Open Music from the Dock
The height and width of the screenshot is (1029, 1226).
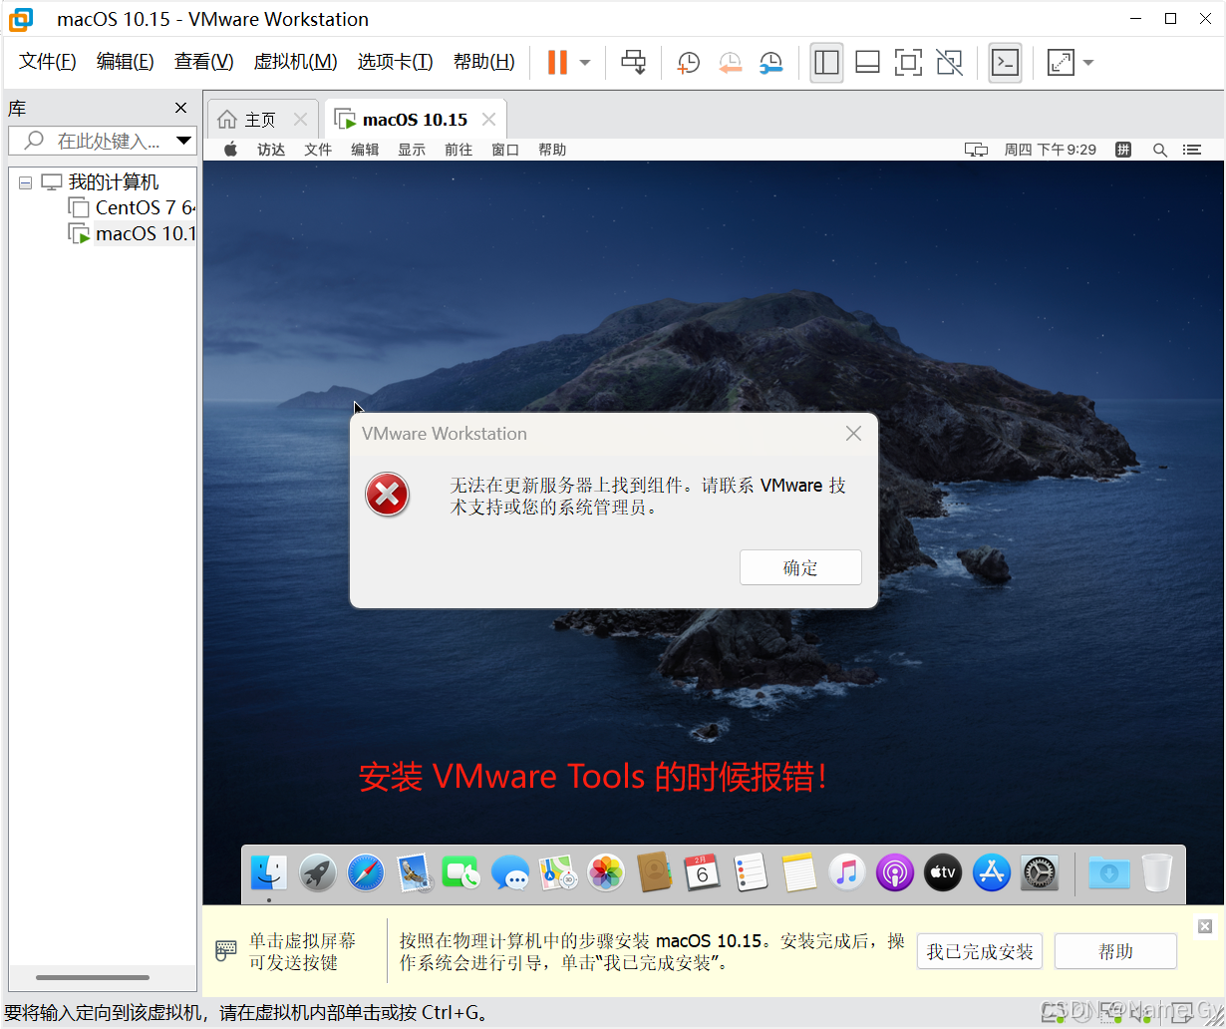click(847, 873)
